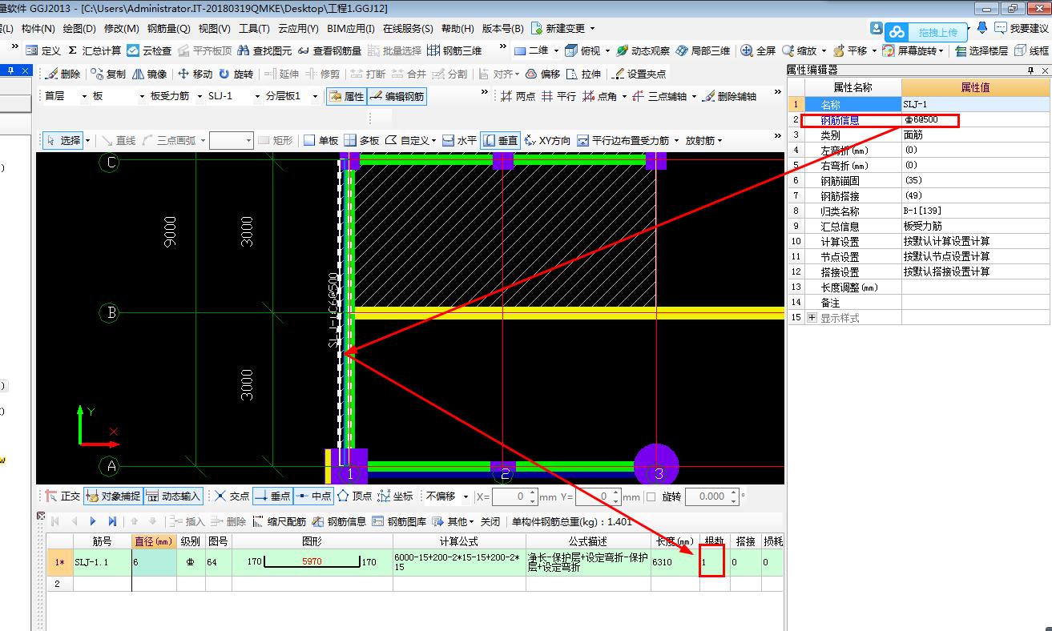Open 查找图元 find element tool
The width and height of the screenshot is (1052, 631).
264,50
